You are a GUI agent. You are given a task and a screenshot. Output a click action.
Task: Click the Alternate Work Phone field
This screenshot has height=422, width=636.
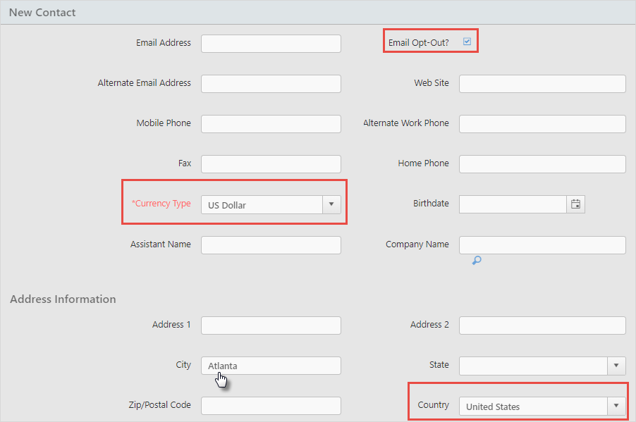542,123
